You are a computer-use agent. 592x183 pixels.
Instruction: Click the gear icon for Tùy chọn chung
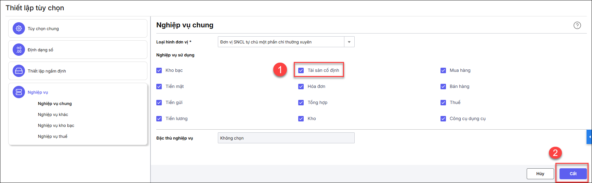tap(19, 29)
